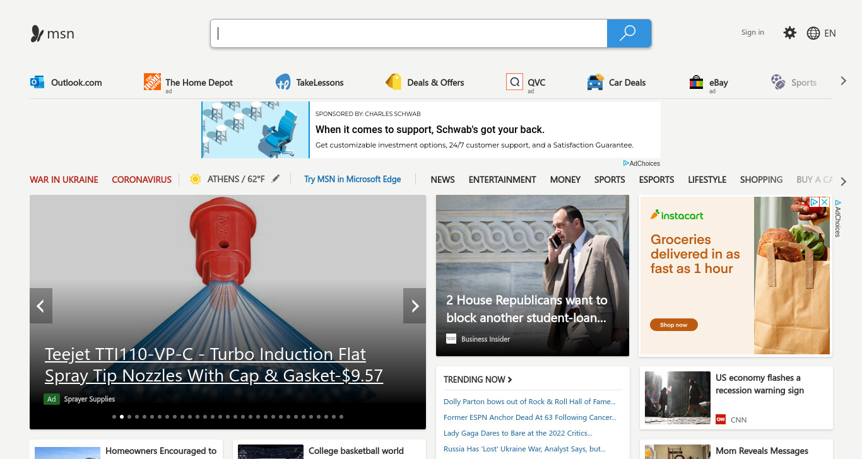
Task: Click the MSN butterfly logo
Action: click(37, 33)
